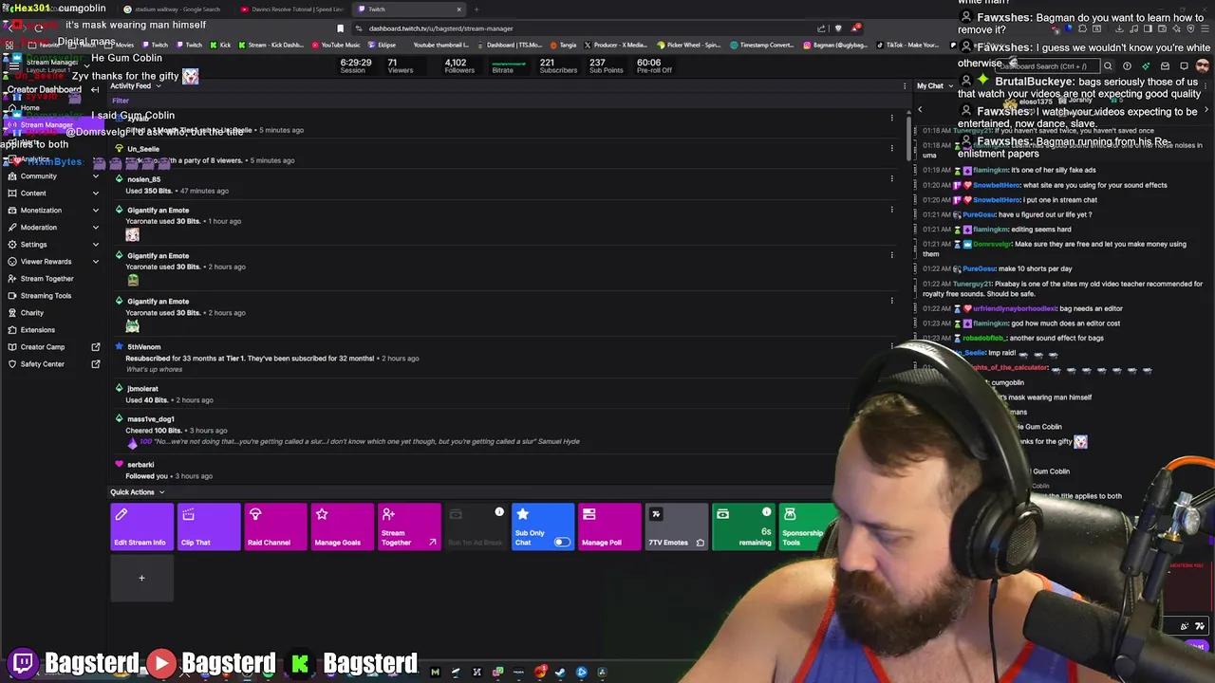Click the Clip That quick action tile
1215x683 pixels.
click(x=209, y=526)
